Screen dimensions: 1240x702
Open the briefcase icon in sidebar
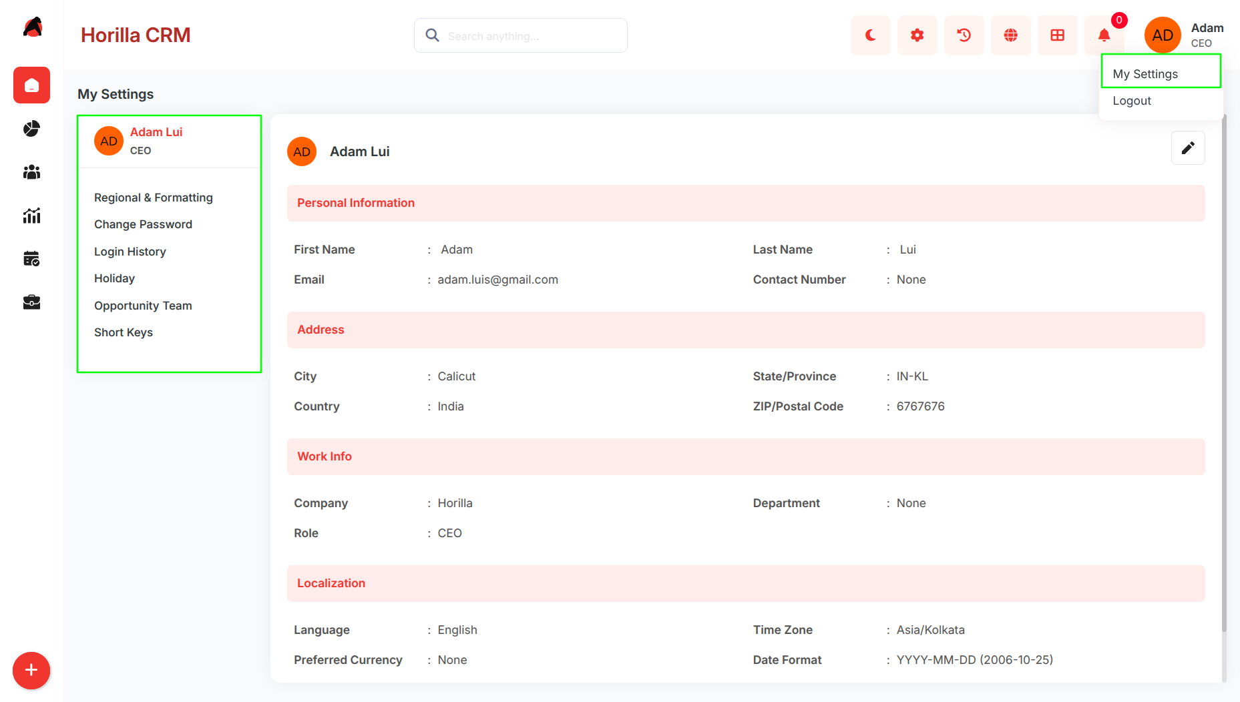(x=31, y=302)
